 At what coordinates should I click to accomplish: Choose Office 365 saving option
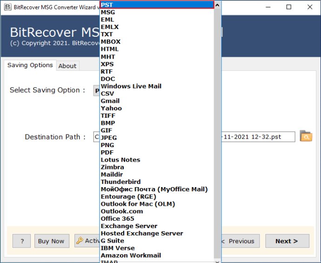tap(157, 219)
